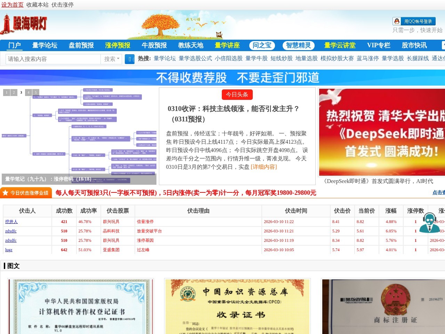Open the 详细内容 link in today's headline
This screenshot has height=334, width=445.
coord(264,167)
